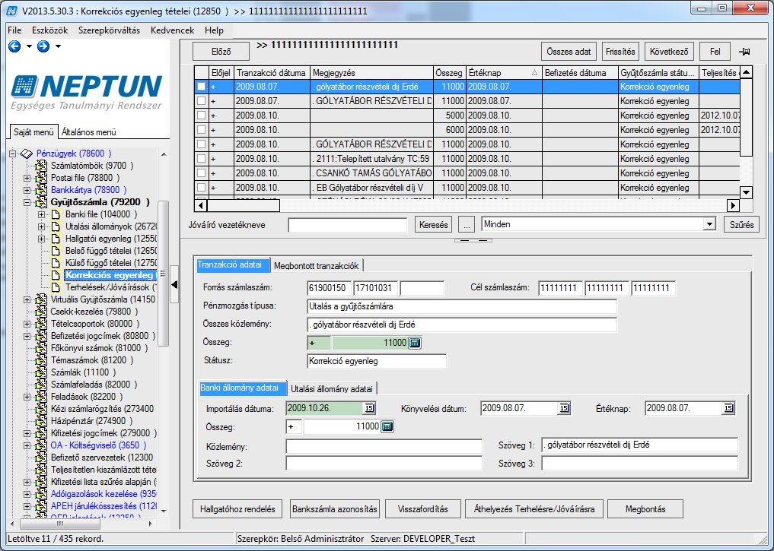This screenshot has height=551, width=774.
Task: Open calendar for Értéknap date field
Action: click(728, 408)
